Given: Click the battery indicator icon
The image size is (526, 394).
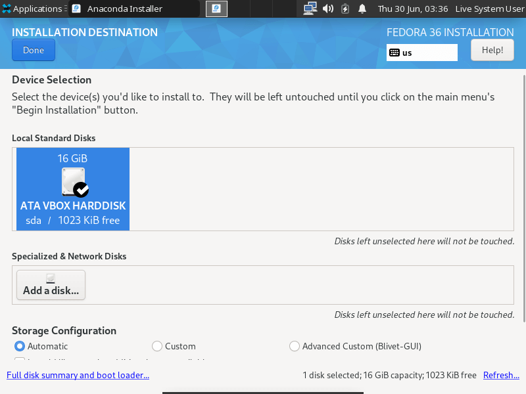Looking at the screenshot, I should (x=344, y=9).
